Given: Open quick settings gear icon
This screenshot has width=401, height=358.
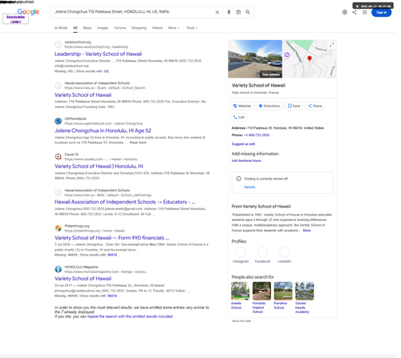Looking at the screenshot, I should tap(345, 12).
